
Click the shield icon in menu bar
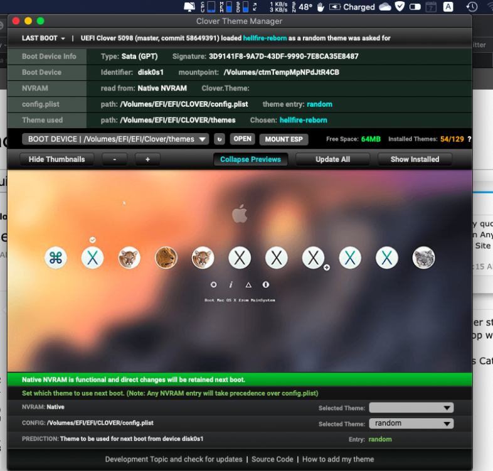pyautogui.click(x=400, y=6)
